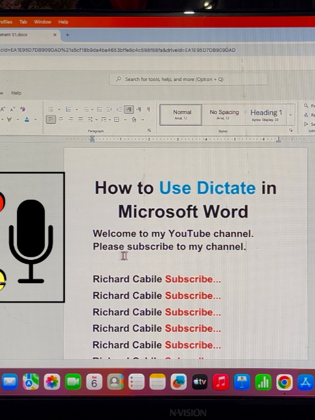Expand the styles gallery dropdown arrow
The width and height of the screenshot is (315, 420).
tap(290, 115)
